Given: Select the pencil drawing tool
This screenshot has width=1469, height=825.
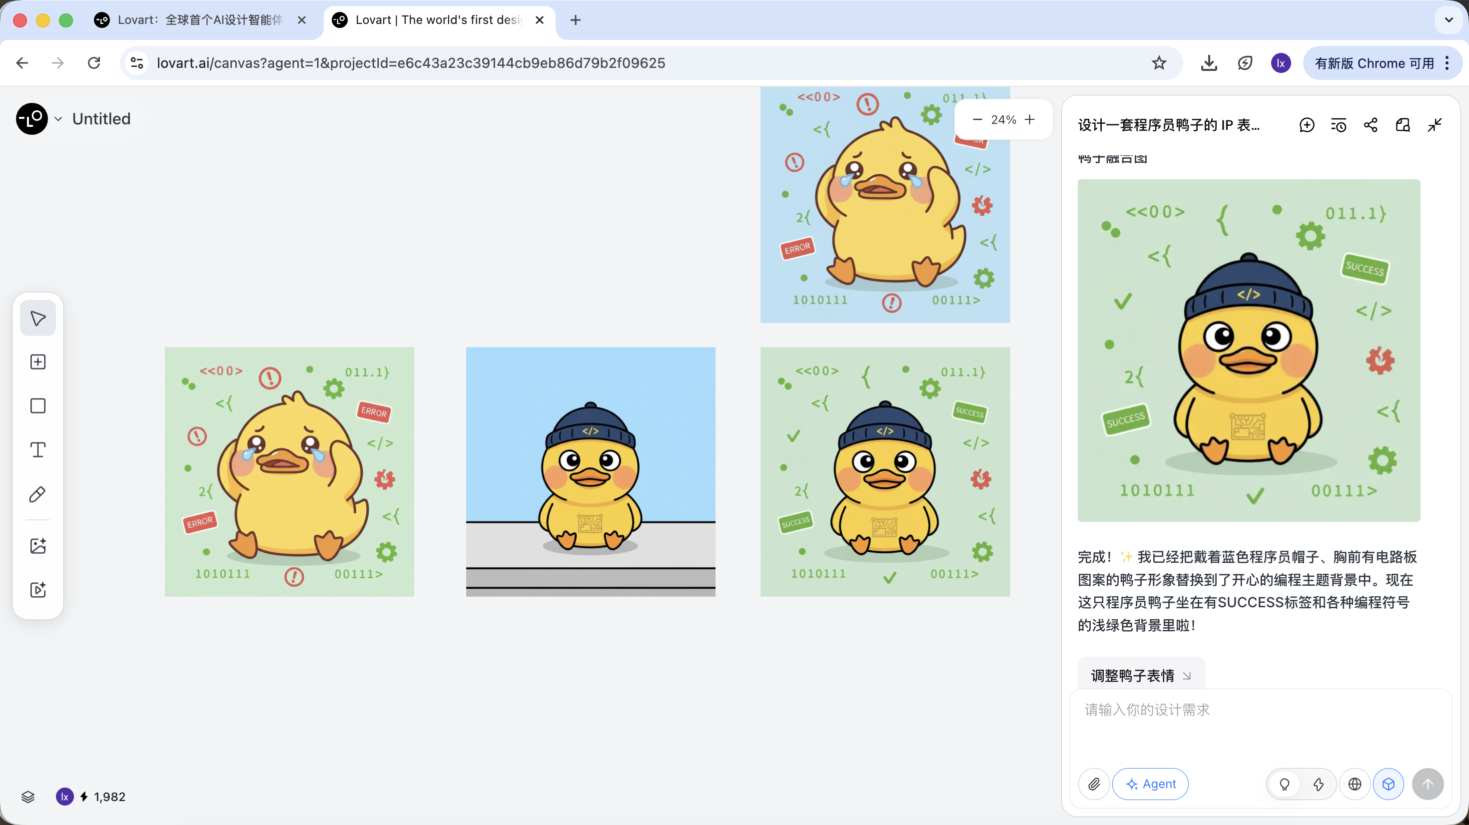Looking at the screenshot, I should click(x=37, y=494).
